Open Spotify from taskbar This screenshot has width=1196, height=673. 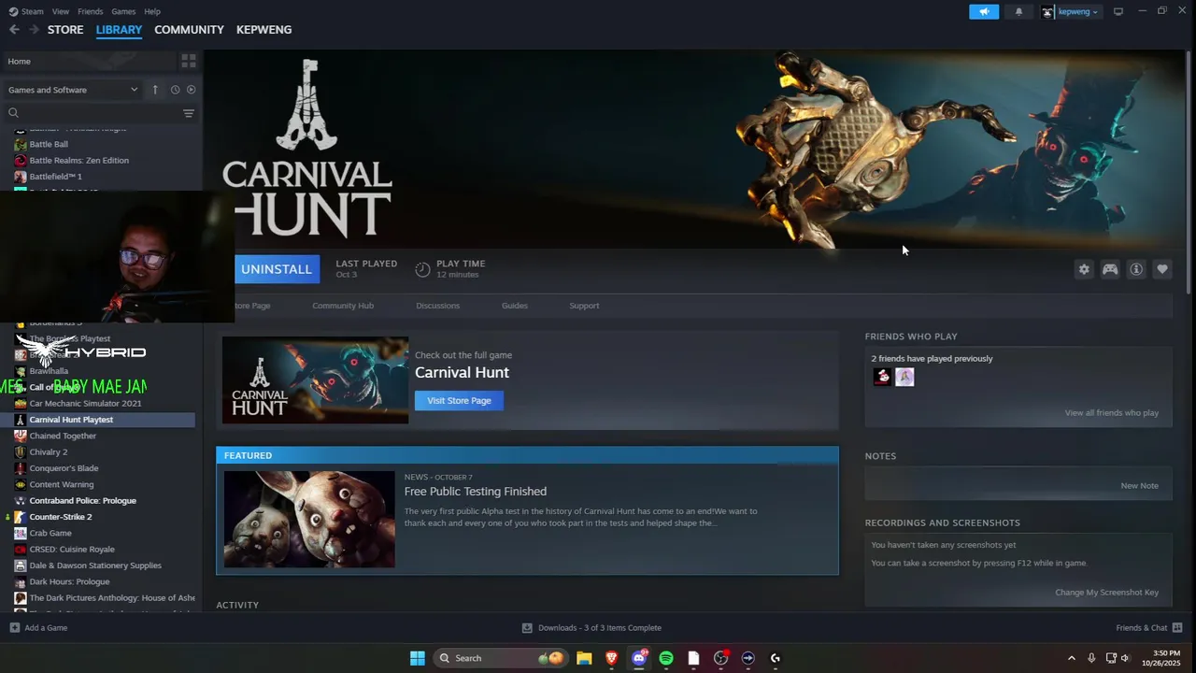[x=666, y=658]
